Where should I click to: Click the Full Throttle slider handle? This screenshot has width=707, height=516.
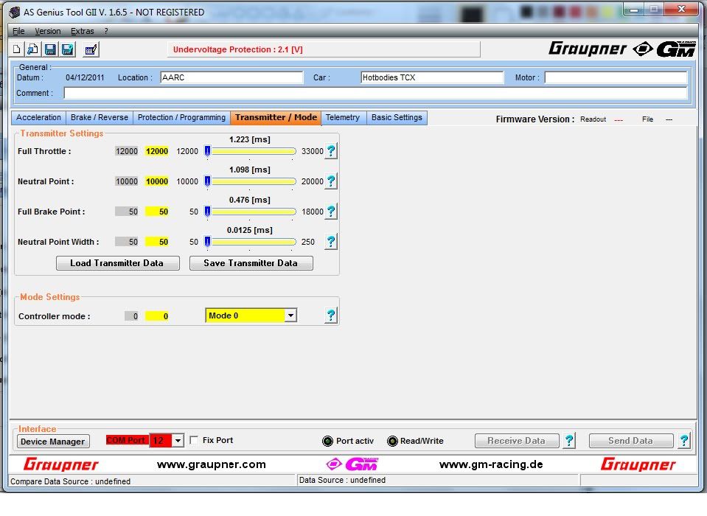[207, 151]
